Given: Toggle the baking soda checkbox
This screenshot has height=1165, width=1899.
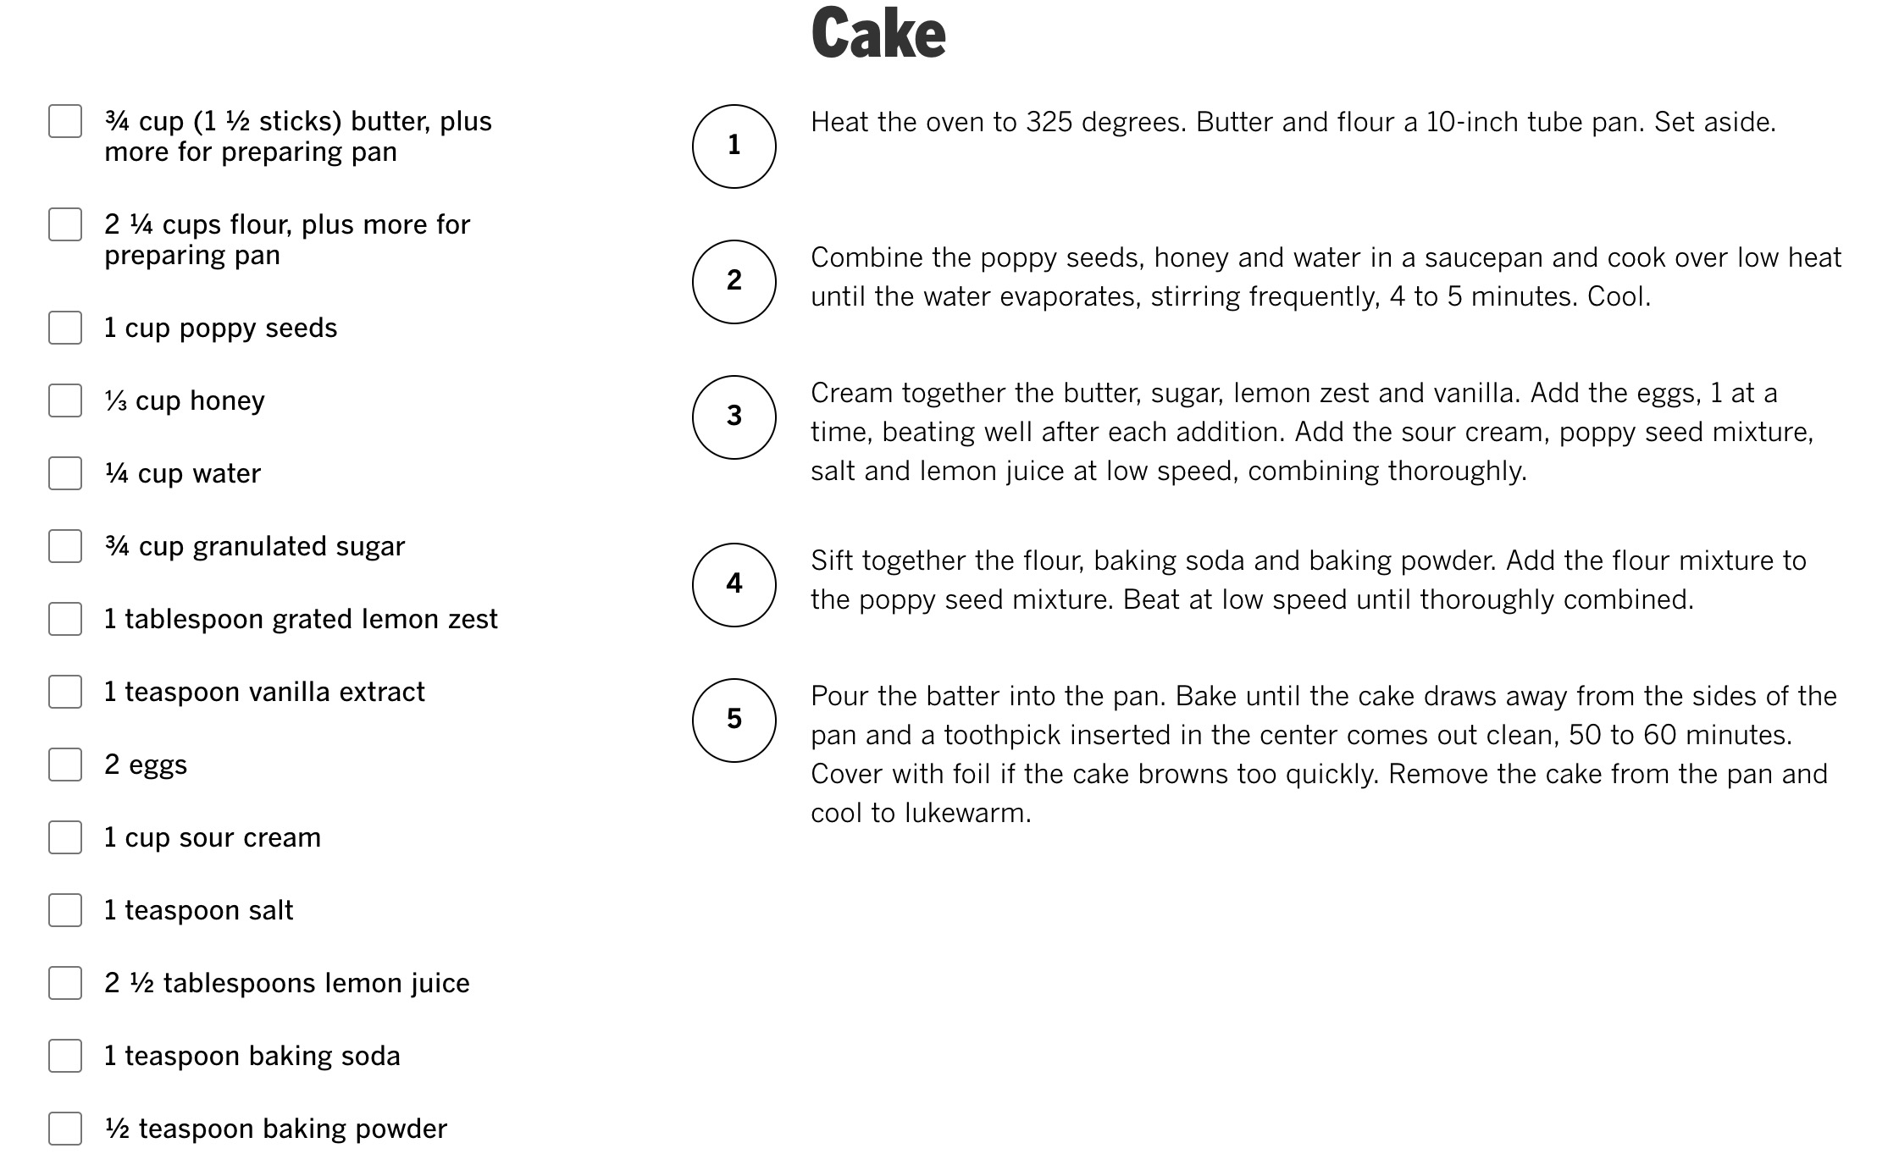Looking at the screenshot, I should 65,1056.
